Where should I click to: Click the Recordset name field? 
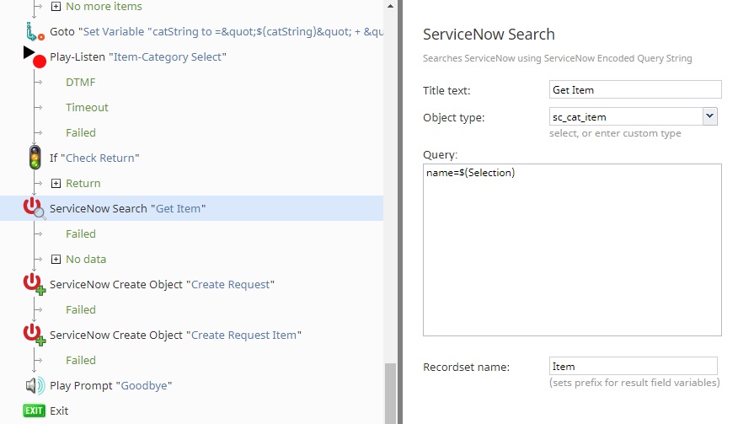click(x=634, y=366)
